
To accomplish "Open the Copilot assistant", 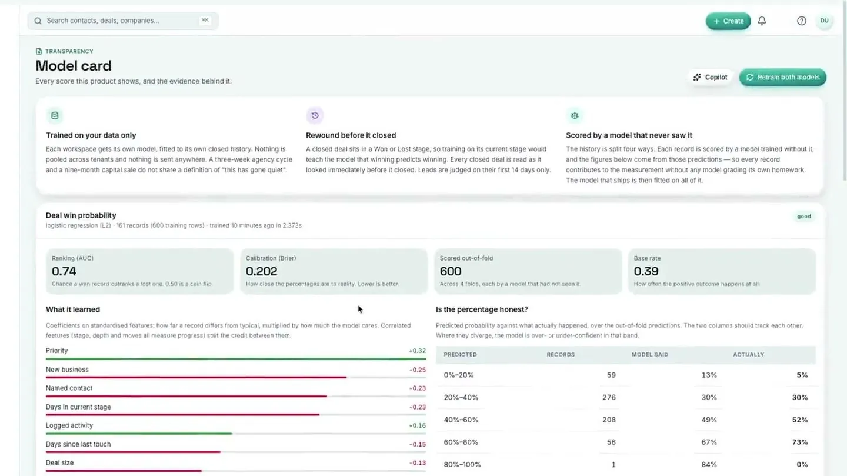I will [x=711, y=77].
